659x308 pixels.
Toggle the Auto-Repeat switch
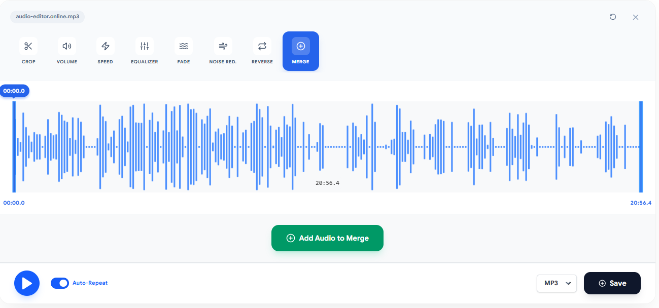(x=60, y=283)
